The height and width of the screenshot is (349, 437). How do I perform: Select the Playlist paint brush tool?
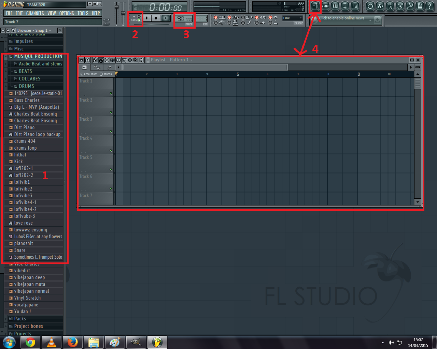tap(101, 60)
